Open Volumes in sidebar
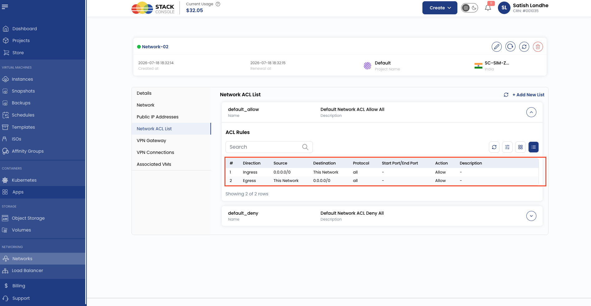The width and height of the screenshot is (591, 306). (42, 230)
